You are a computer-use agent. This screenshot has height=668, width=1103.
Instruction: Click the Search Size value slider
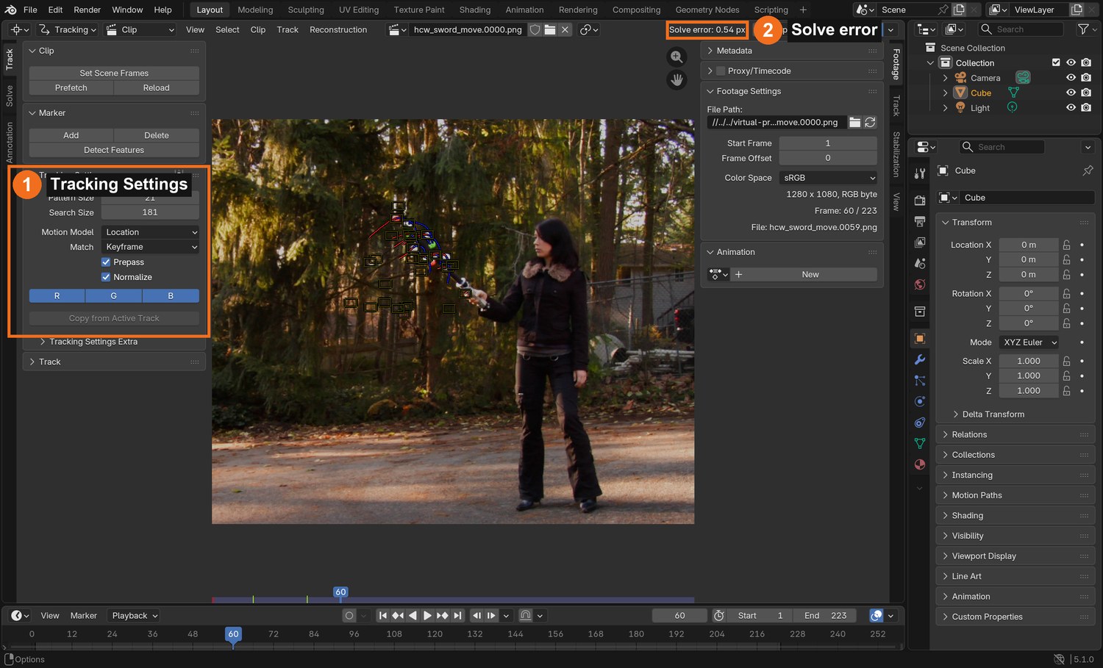[x=150, y=212]
